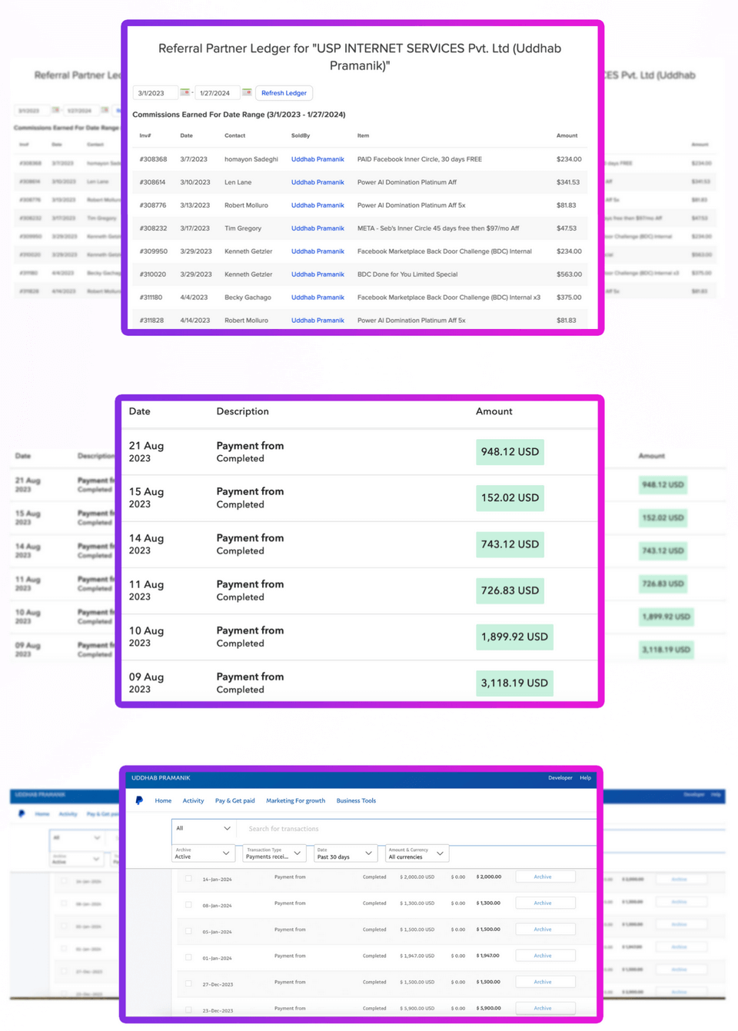Open the Amount & Currency dropdown
738x1031 pixels.
pyautogui.click(x=416, y=853)
